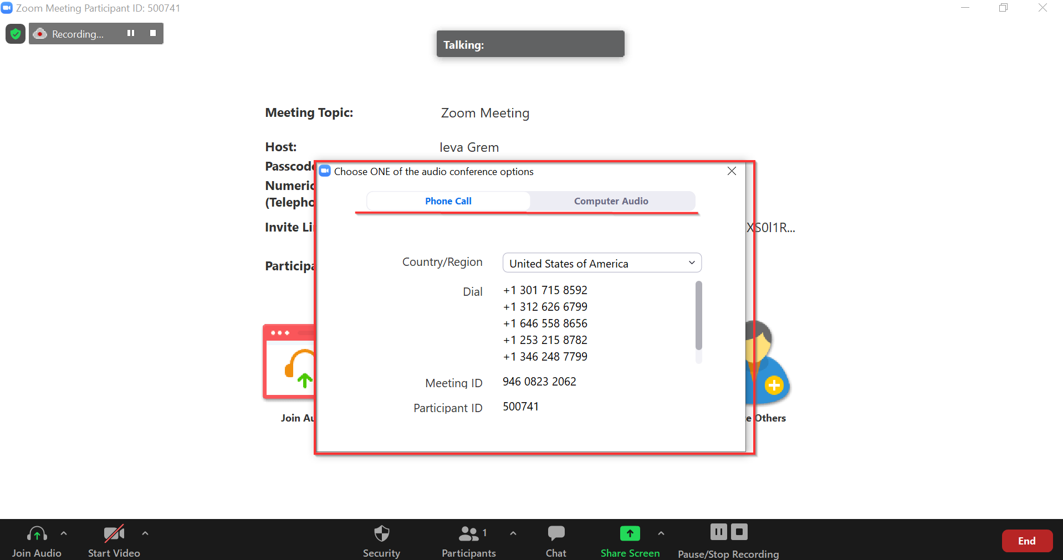Expand audio options arrow next to Join Audio
The height and width of the screenshot is (560, 1063).
click(64, 533)
